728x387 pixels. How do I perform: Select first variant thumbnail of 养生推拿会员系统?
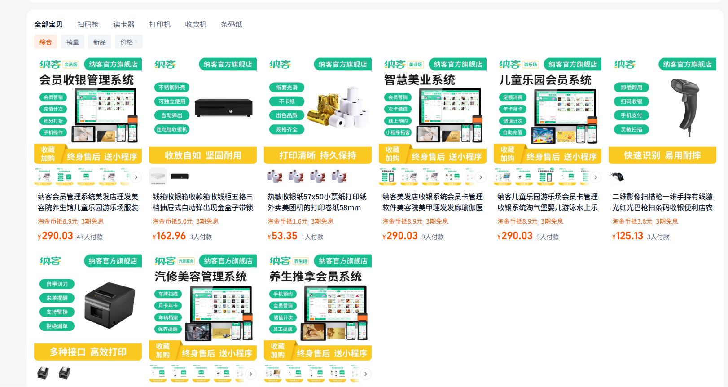tap(273, 373)
